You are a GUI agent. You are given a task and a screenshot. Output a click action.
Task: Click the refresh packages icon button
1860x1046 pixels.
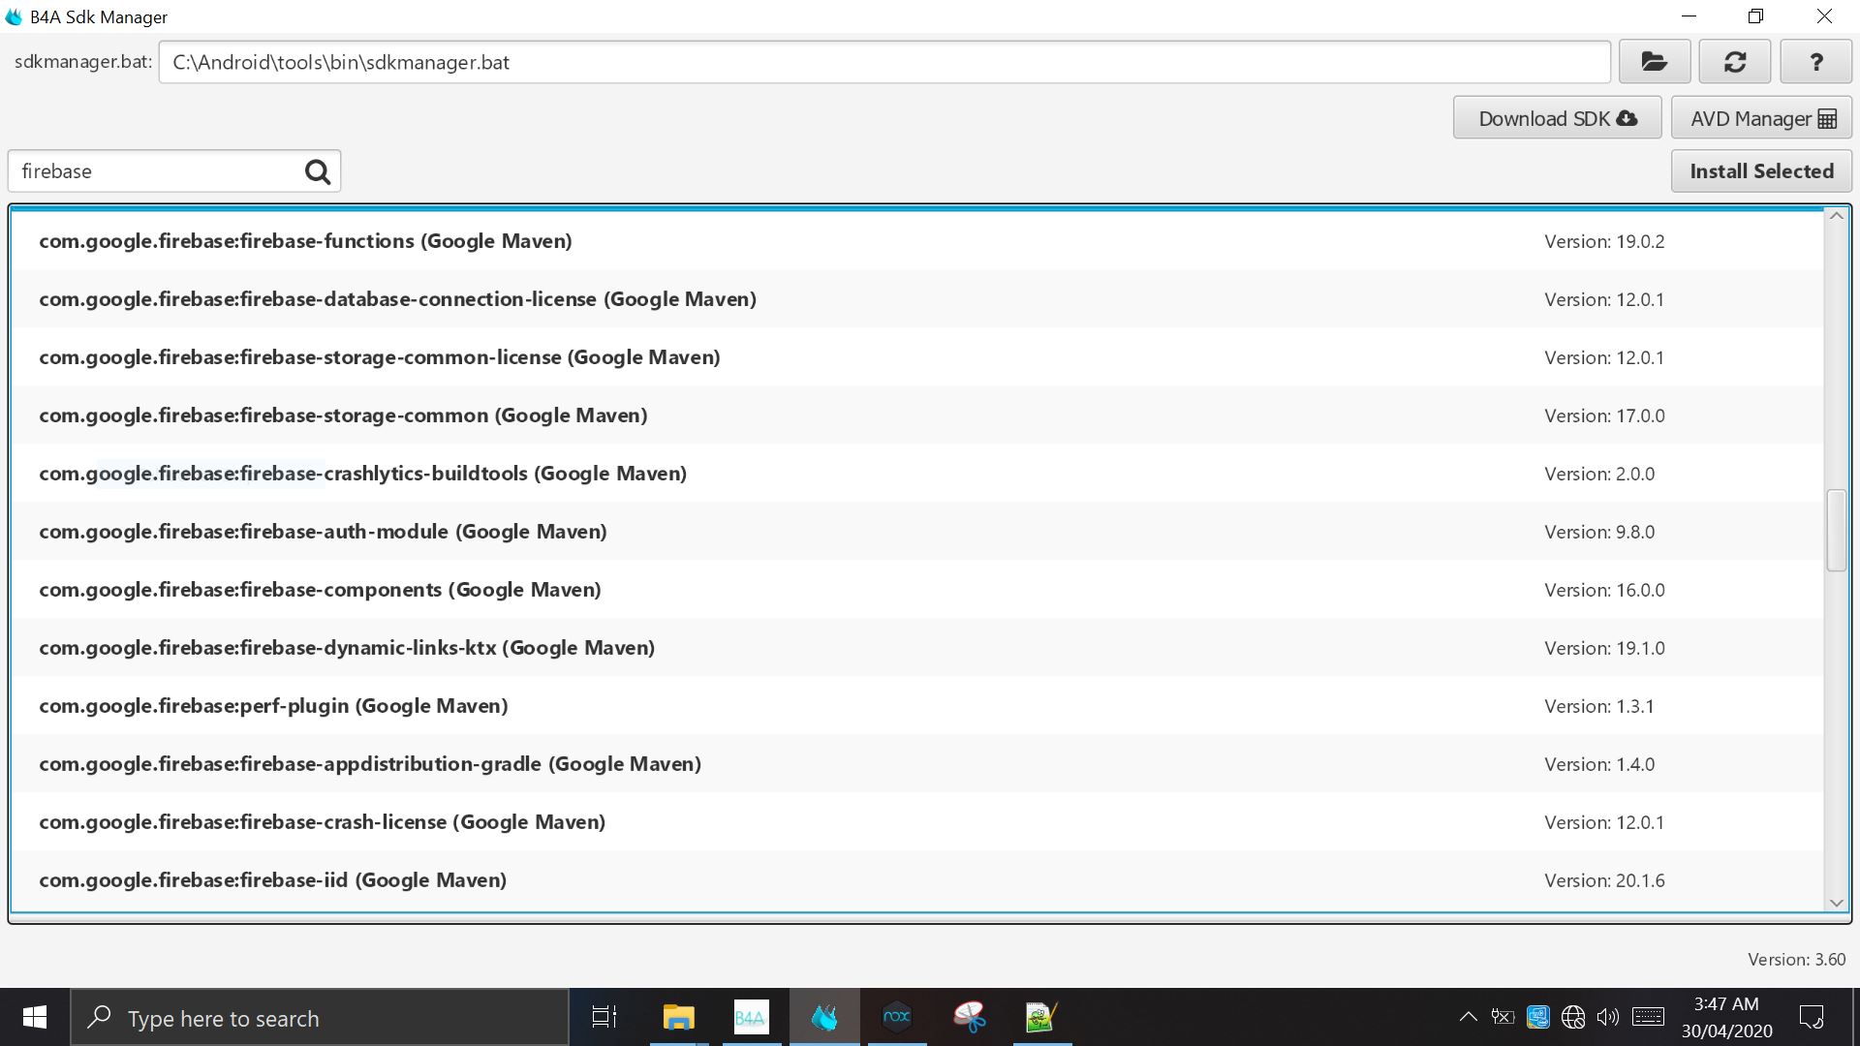coord(1734,62)
